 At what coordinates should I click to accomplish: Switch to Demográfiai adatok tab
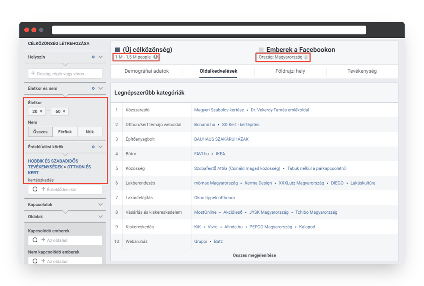(x=146, y=71)
